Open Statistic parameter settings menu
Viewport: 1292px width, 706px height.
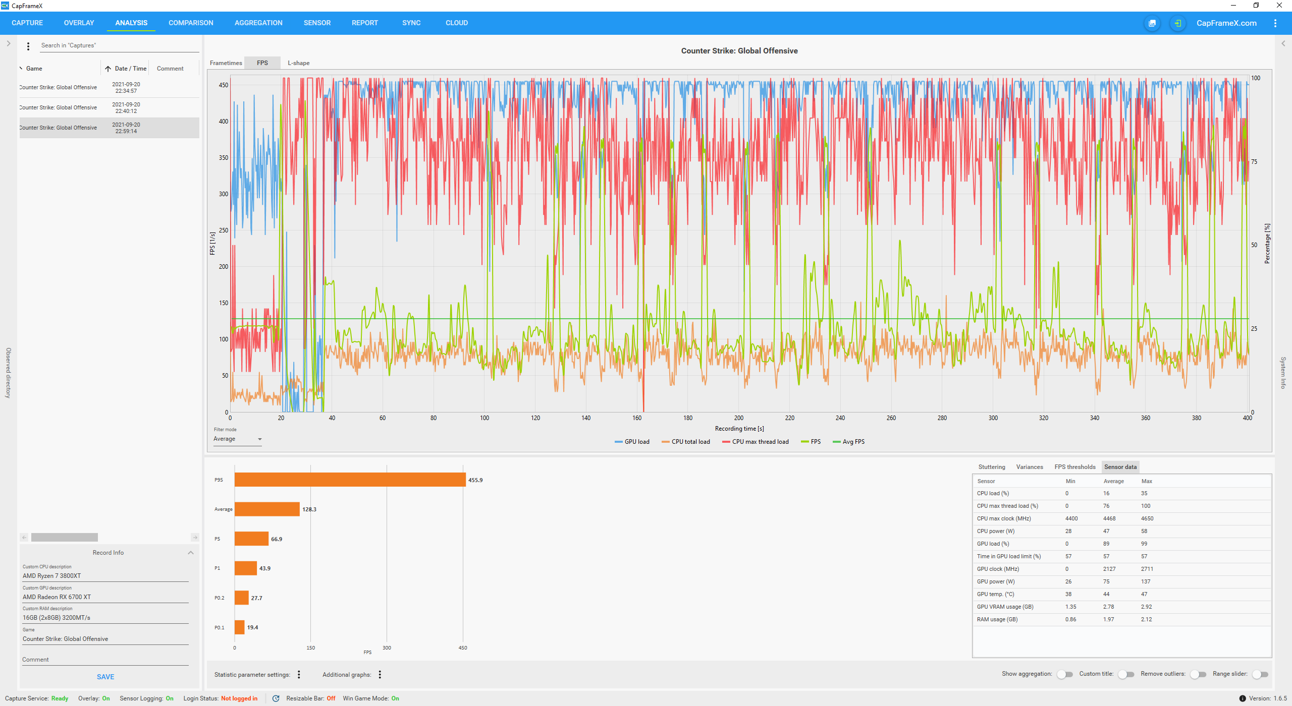[299, 675]
